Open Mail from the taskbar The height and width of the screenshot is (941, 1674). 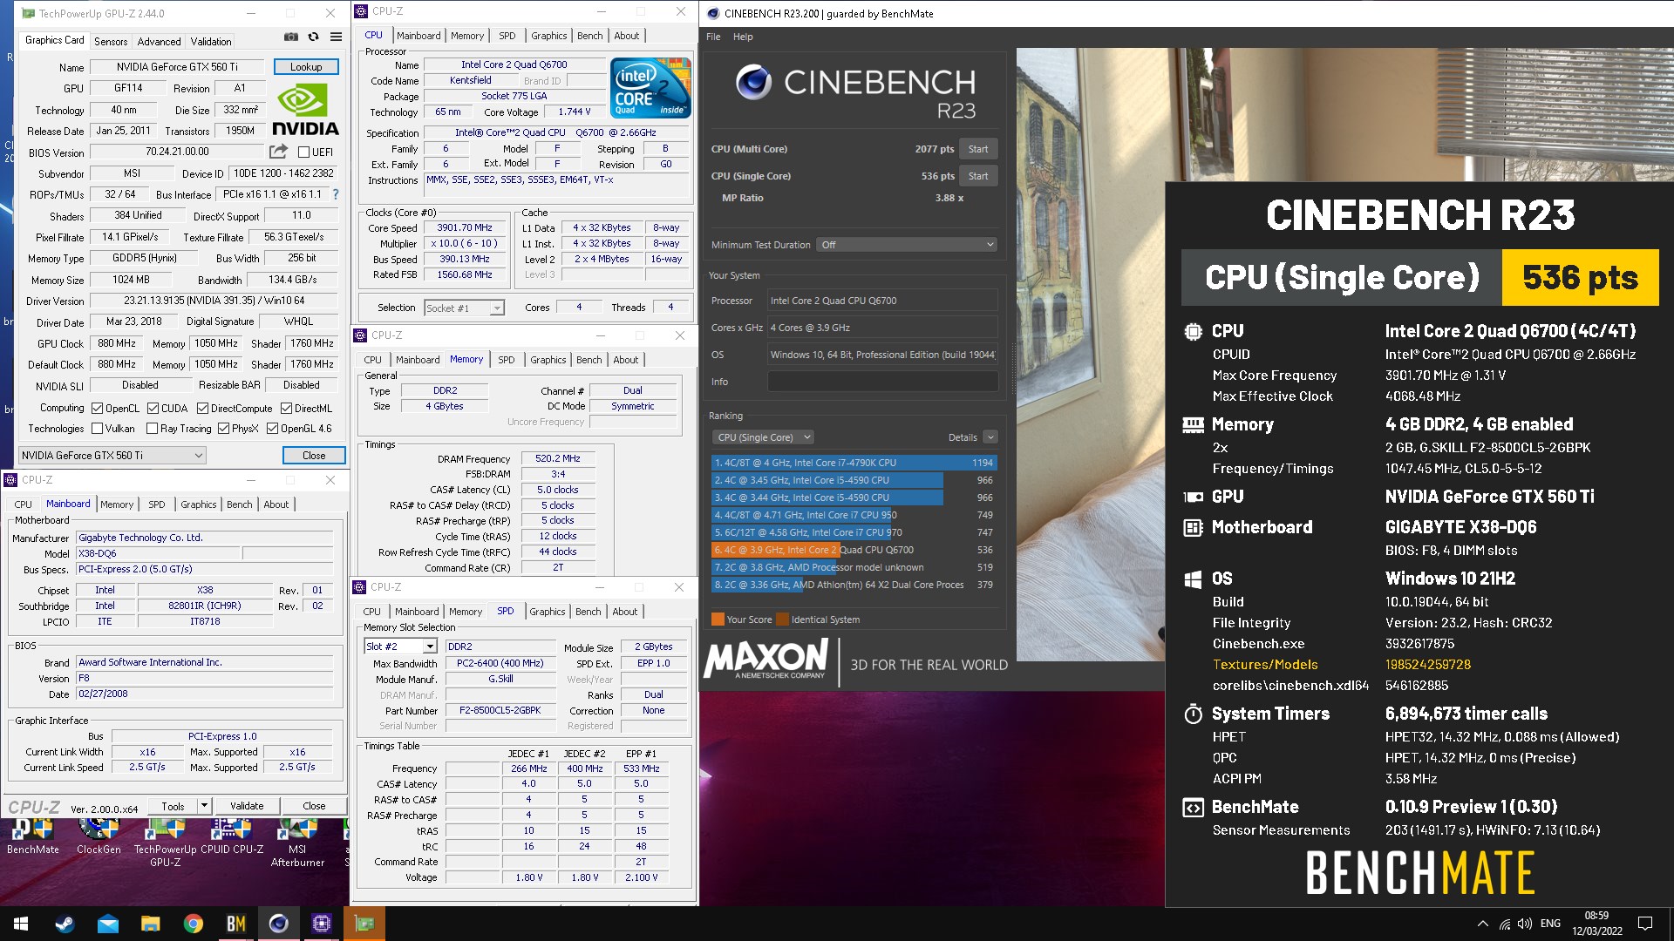click(107, 924)
